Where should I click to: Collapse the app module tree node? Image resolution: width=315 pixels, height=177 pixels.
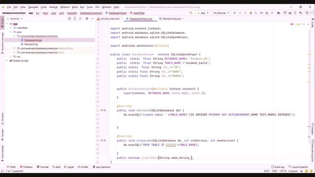7,24
